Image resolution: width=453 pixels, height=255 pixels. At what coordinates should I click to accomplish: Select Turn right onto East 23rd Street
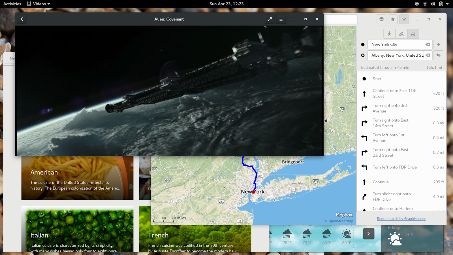tap(401, 152)
